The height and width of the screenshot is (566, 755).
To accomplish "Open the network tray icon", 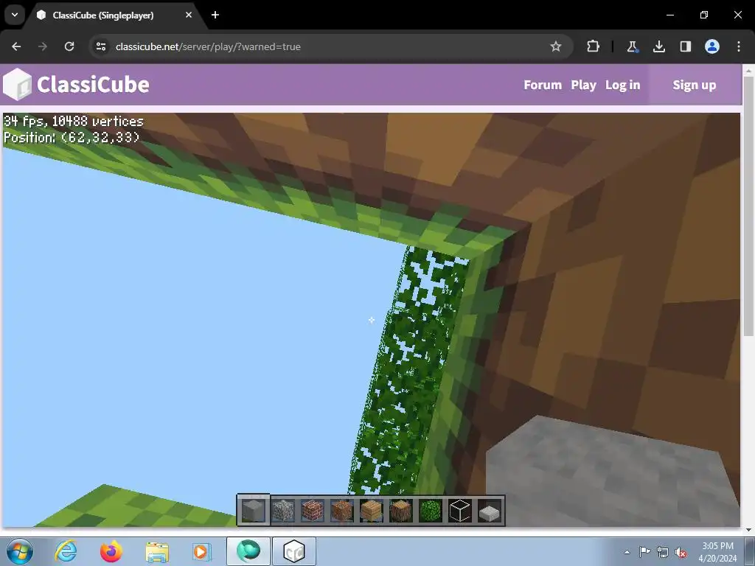I will point(663,552).
